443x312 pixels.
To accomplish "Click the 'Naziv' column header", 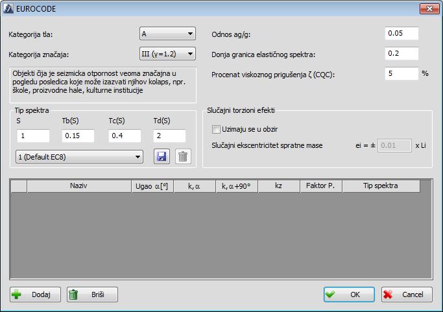I will [x=79, y=186].
